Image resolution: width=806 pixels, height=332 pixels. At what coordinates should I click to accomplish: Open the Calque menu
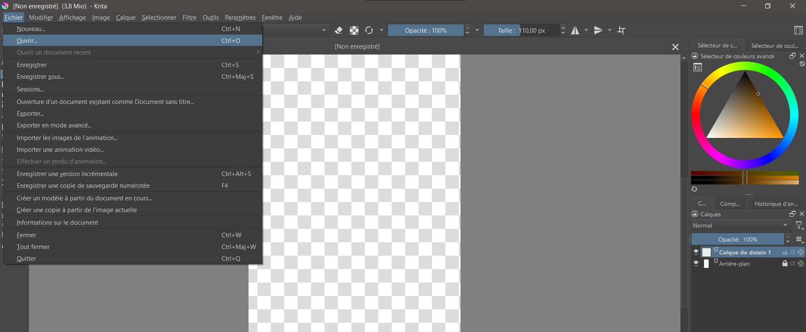click(x=126, y=18)
